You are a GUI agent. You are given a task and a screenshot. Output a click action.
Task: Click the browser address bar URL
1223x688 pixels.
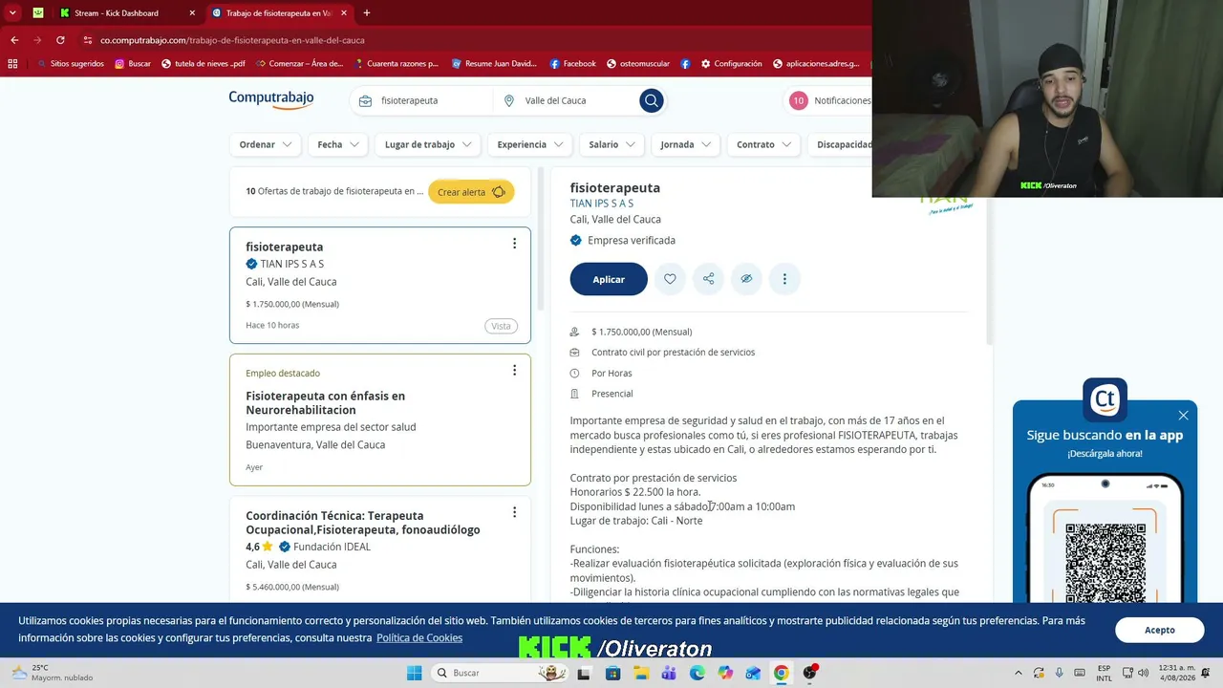(232, 40)
